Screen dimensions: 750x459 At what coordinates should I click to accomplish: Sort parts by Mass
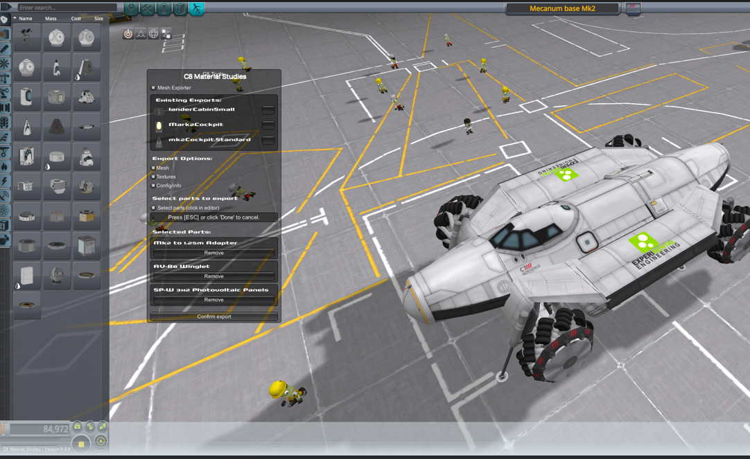pyautogui.click(x=51, y=19)
